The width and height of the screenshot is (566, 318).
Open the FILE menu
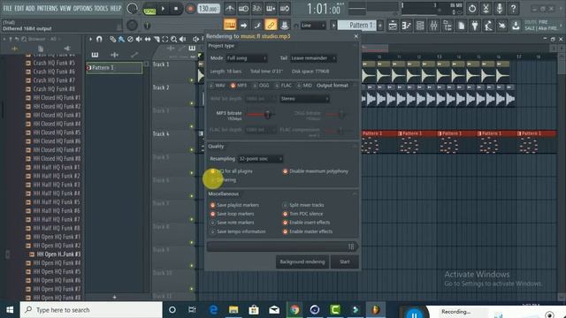coord(7,8)
